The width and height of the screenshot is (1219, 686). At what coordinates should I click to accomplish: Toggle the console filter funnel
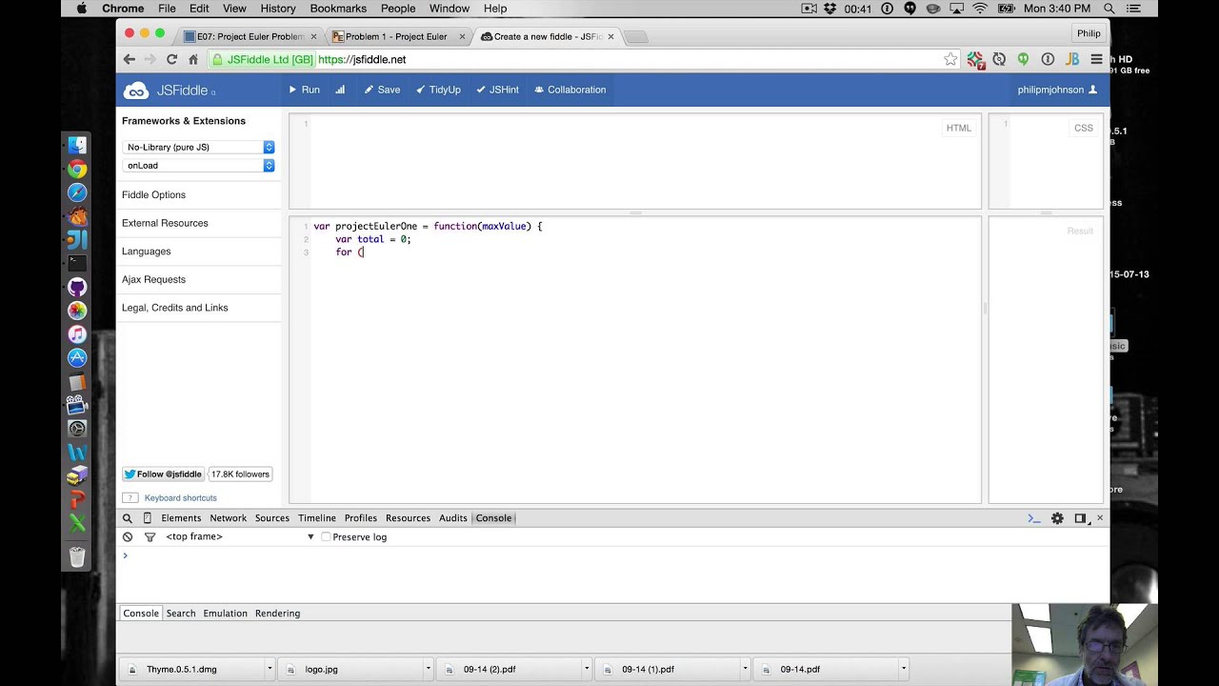coord(150,537)
